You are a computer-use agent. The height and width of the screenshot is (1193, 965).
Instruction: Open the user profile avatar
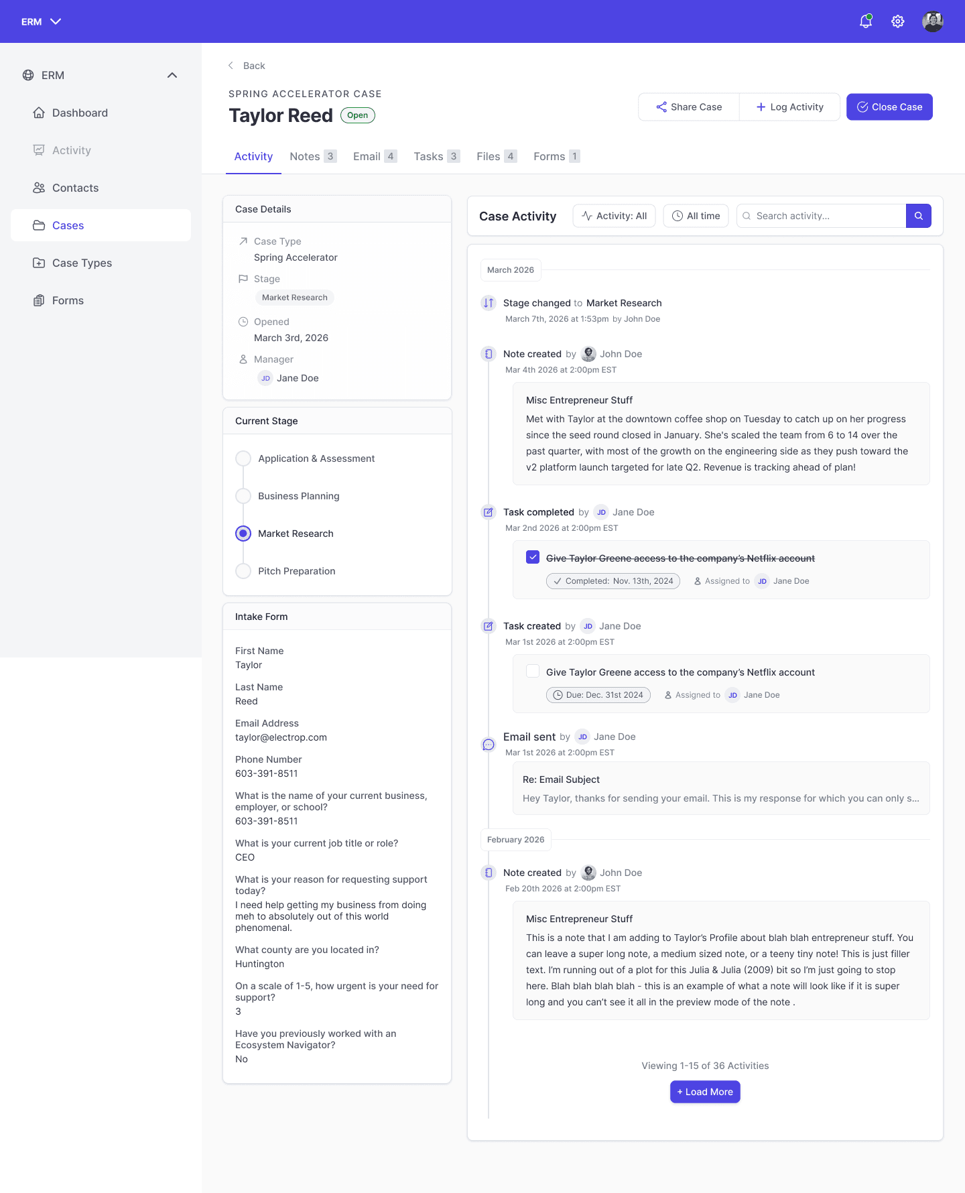(933, 21)
